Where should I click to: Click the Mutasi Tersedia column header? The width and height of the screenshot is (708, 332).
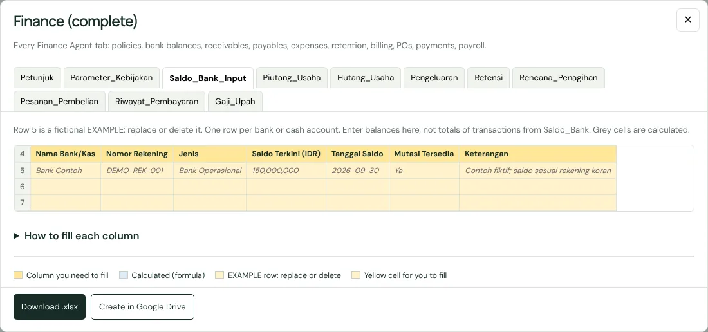[424, 154]
